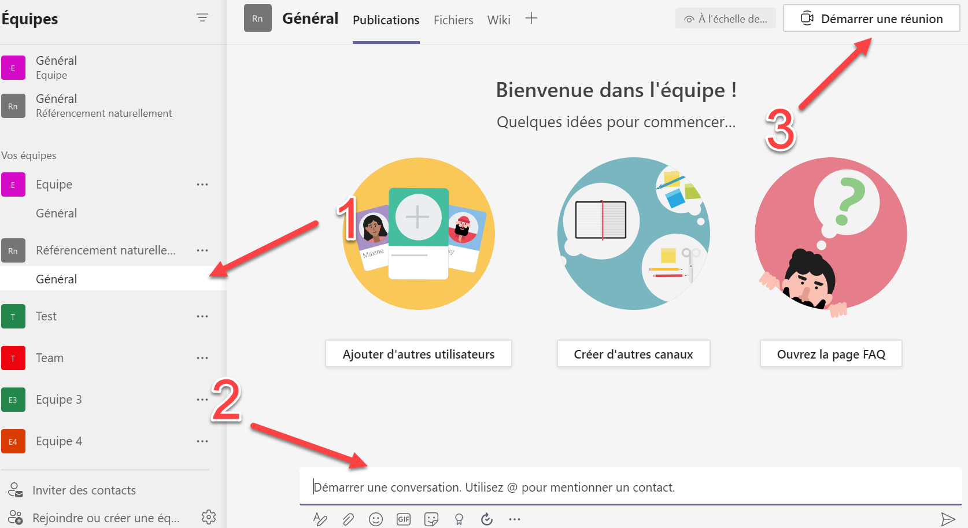
Task: Send a Praise badge
Action: [x=459, y=519]
